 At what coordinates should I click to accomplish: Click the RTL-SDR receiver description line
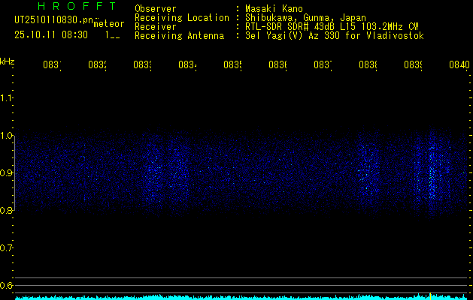pyautogui.click(x=332, y=27)
